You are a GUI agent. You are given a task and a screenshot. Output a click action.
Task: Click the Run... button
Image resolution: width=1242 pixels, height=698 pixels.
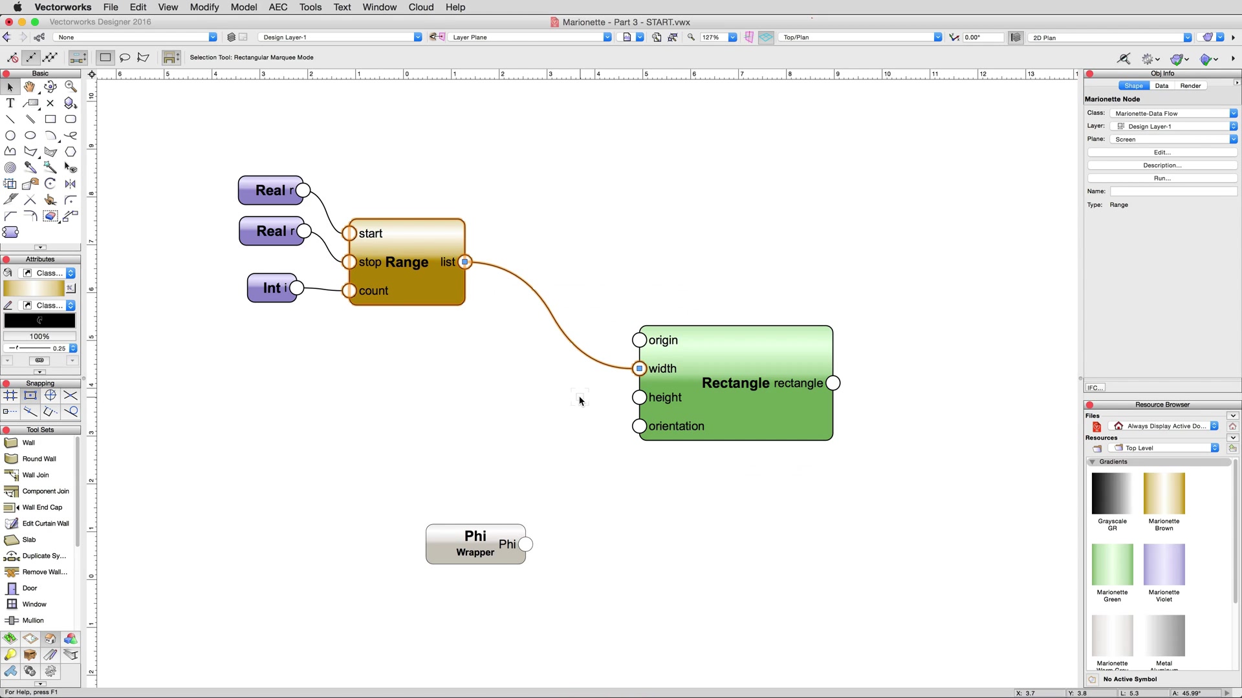tap(1162, 178)
